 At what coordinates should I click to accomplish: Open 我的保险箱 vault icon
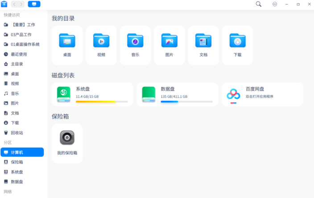click(67, 138)
